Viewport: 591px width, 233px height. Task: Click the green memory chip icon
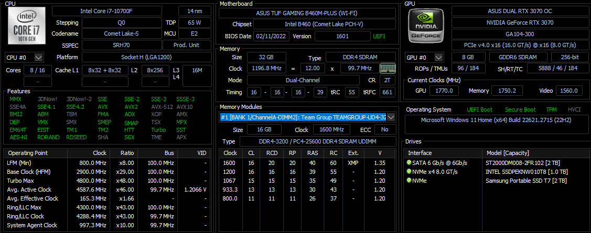pos(387,68)
